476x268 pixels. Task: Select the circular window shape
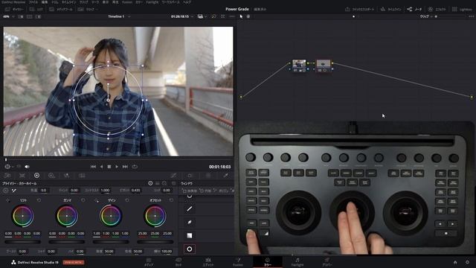190,249
